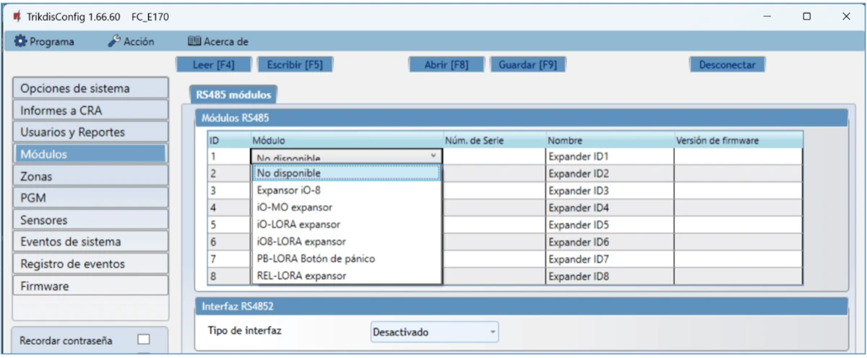Collapse the Módulo dropdown in row 1
Image resolution: width=867 pixels, height=358 pixels.
click(433, 155)
